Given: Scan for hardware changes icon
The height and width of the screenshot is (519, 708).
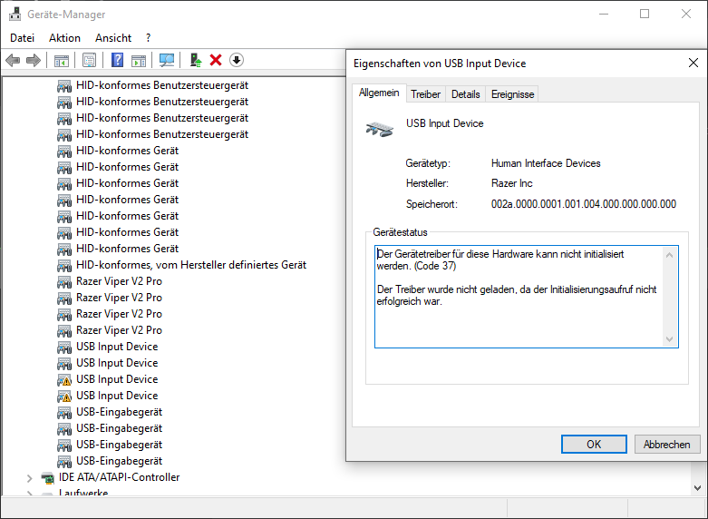Looking at the screenshot, I should coord(167,60).
